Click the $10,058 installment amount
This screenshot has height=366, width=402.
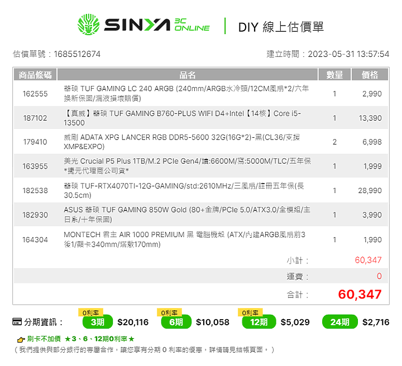[x=213, y=322]
